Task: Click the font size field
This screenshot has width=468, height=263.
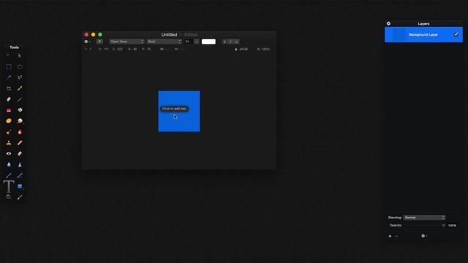Action: coord(188,42)
